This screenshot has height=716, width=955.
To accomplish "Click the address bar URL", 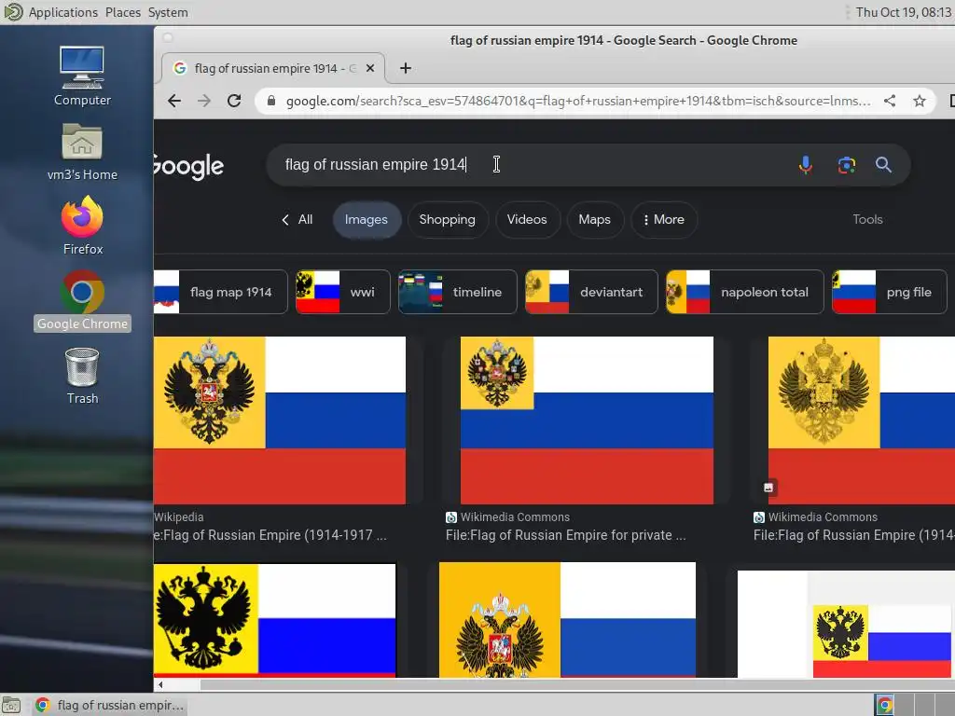I will (578, 101).
